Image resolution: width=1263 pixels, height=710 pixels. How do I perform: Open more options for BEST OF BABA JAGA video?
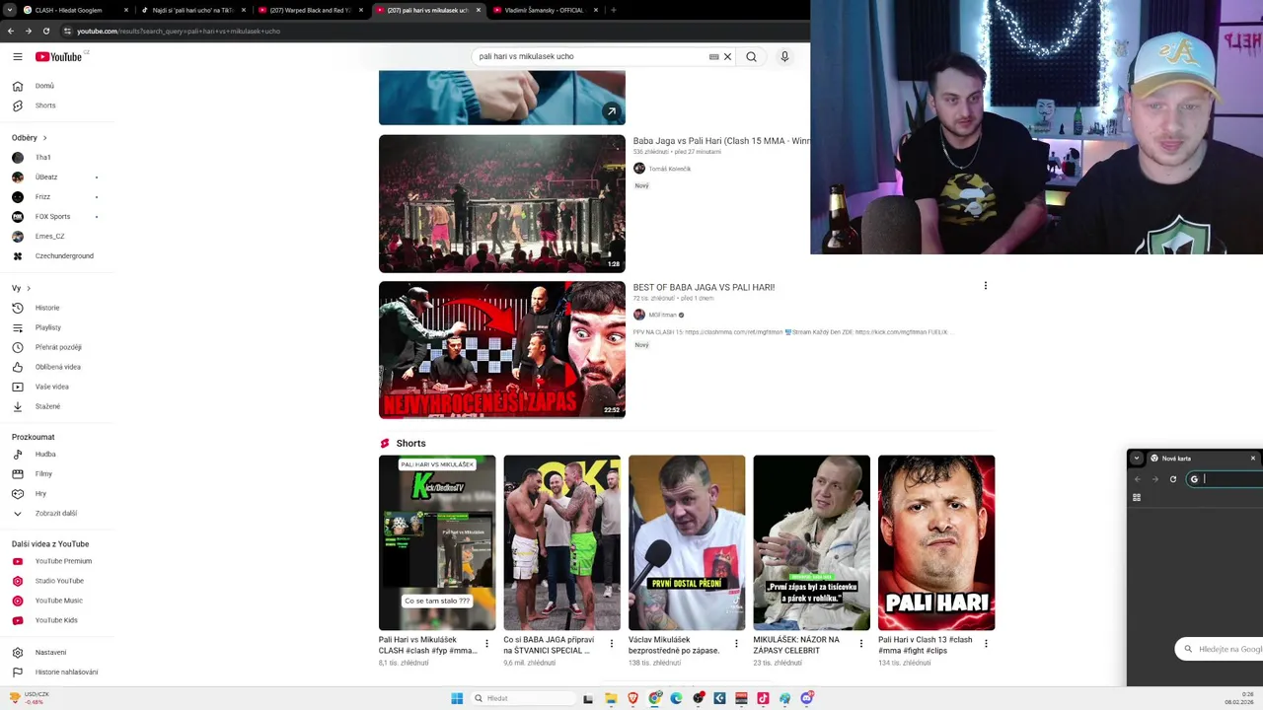tap(985, 286)
